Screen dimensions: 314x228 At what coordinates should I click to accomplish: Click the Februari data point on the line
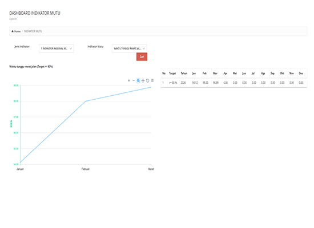(86, 101)
